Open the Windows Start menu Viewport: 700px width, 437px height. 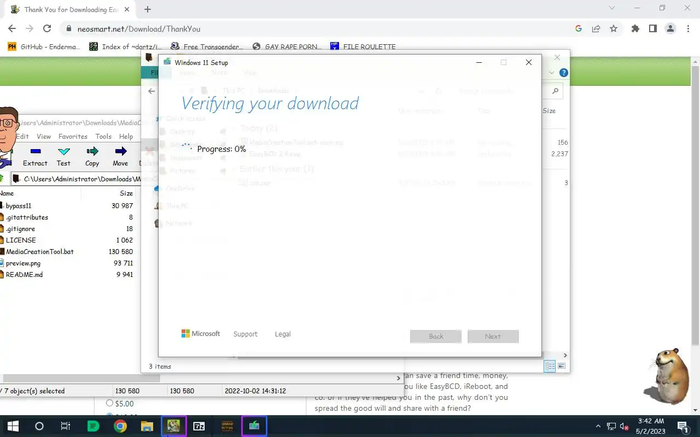[x=13, y=426]
